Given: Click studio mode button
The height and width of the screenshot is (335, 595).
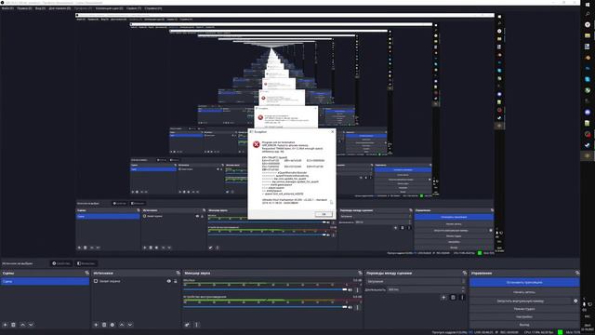Looking at the screenshot, I should (x=524, y=309).
